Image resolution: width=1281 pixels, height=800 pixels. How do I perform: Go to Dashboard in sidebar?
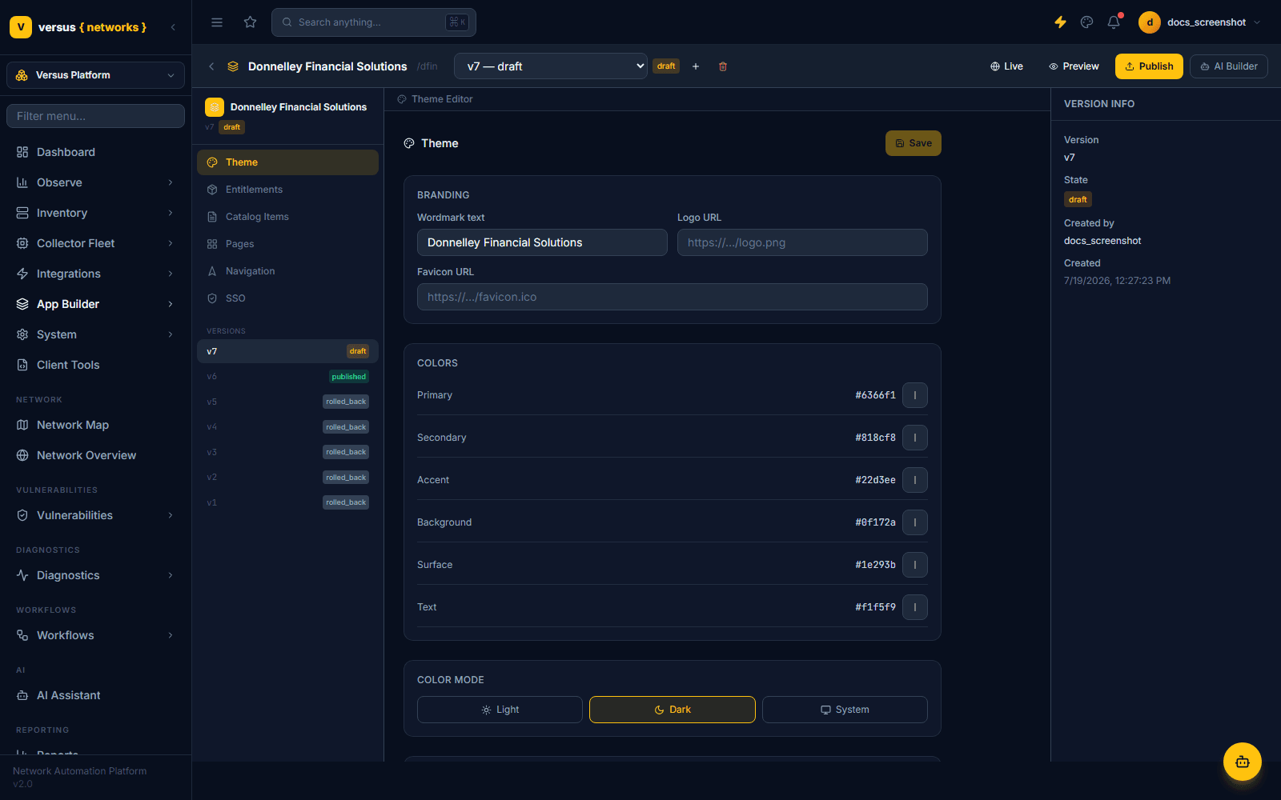coord(95,152)
